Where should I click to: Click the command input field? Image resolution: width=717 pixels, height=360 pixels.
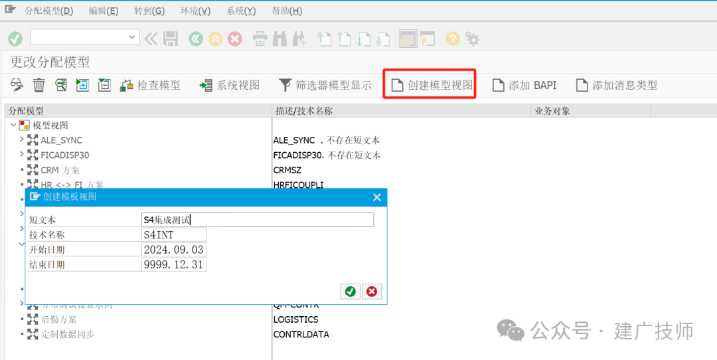point(85,37)
